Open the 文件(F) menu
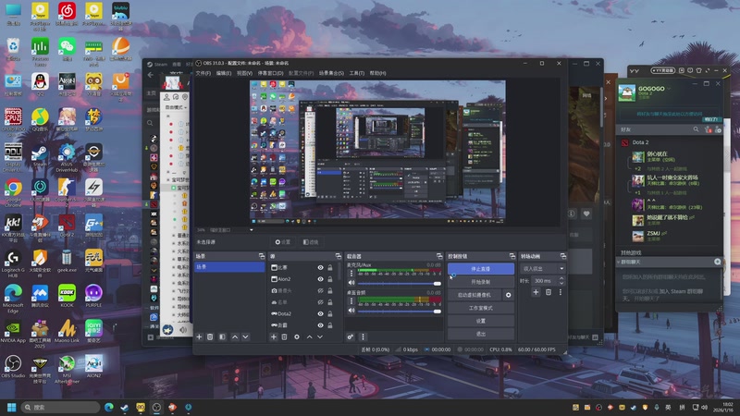This screenshot has height=416, width=740. click(x=203, y=72)
